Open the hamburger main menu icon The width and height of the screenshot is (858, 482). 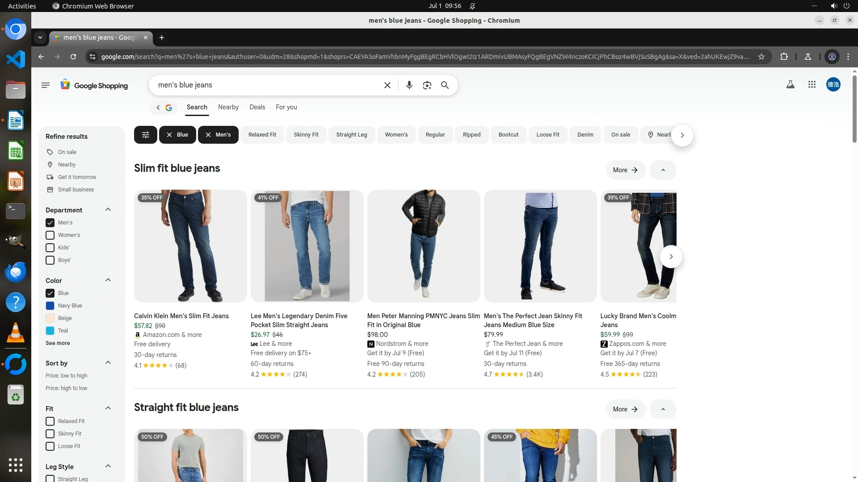click(45, 85)
